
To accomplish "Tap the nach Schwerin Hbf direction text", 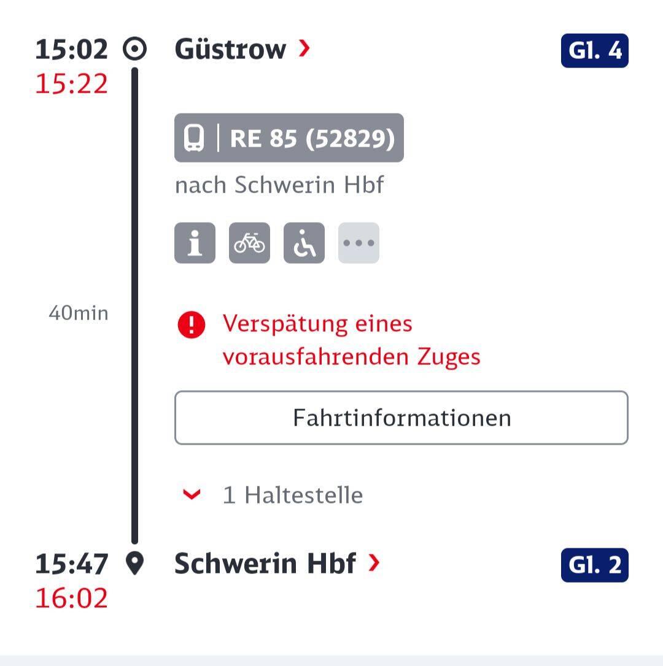I will [x=279, y=185].
